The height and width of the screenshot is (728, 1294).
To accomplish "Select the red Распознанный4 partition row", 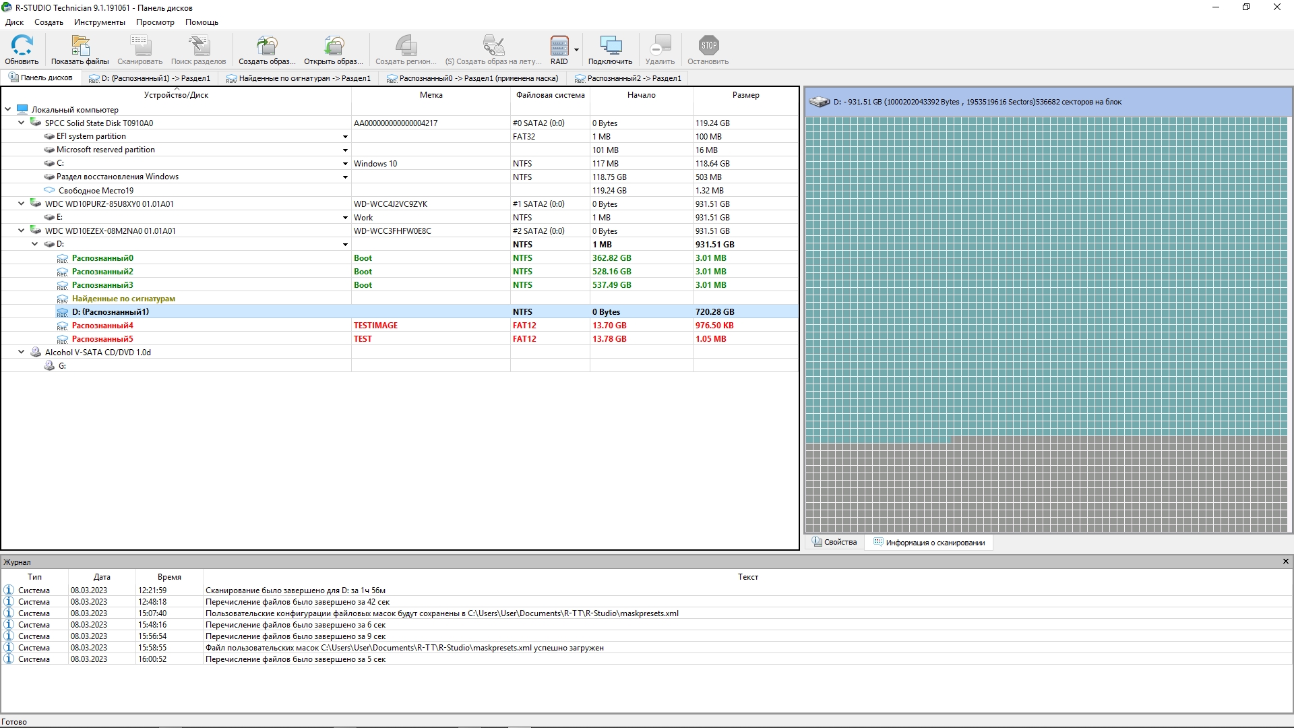I will 102,326.
